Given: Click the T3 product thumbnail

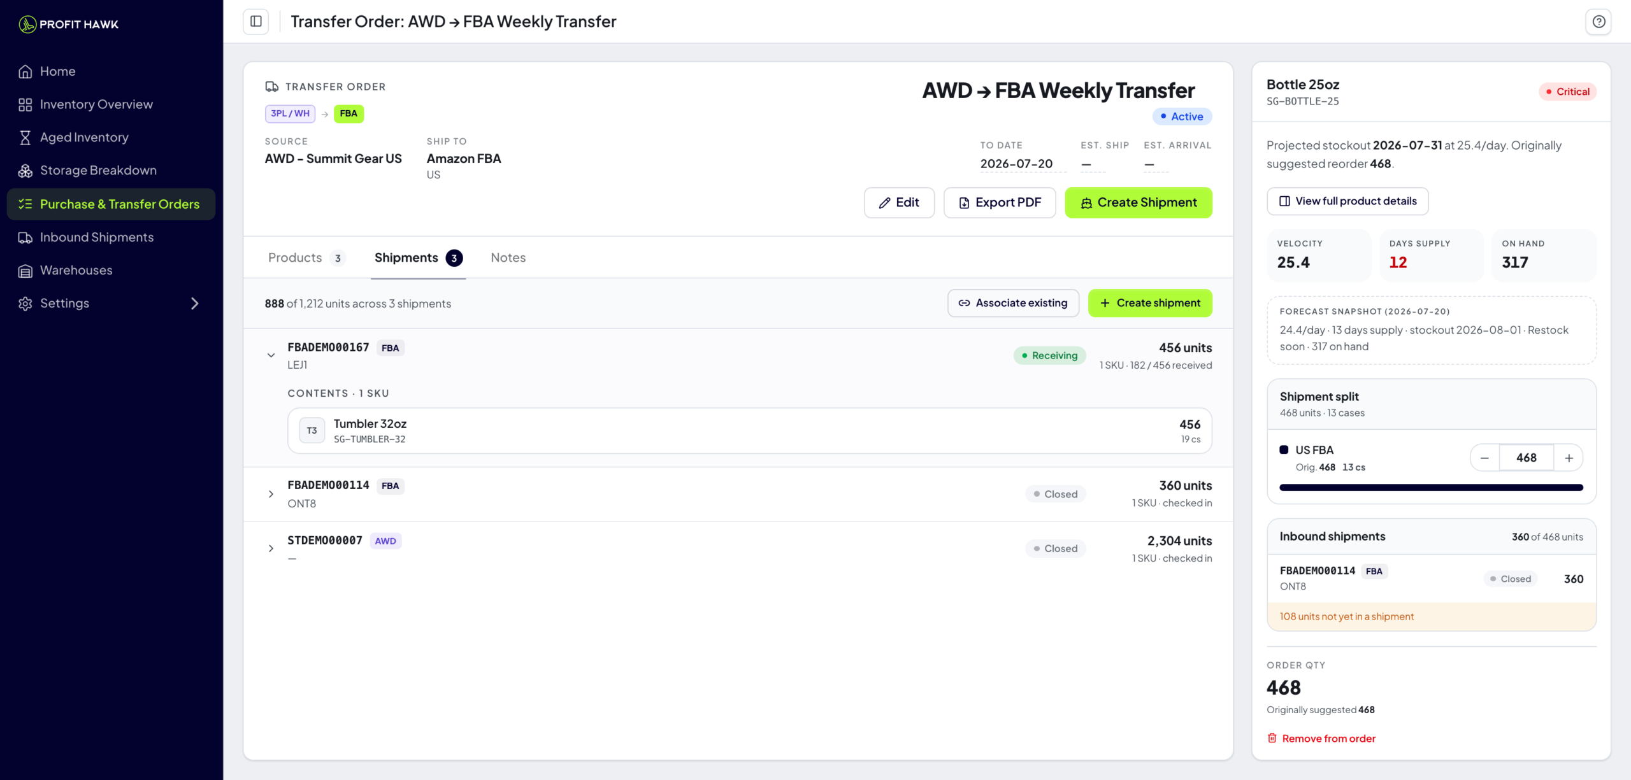Looking at the screenshot, I should (312, 431).
